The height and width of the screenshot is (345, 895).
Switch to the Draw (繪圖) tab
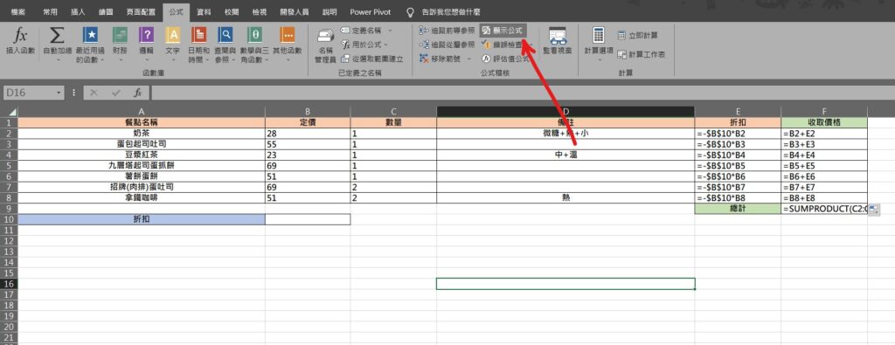click(x=106, y=11)
